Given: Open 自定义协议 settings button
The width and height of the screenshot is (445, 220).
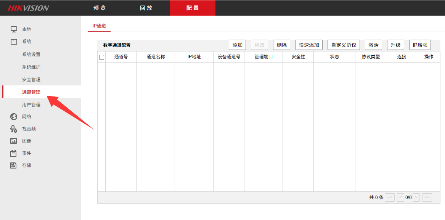Looking at the screenshot, I should pyautogui.click(x=344, y=45).
